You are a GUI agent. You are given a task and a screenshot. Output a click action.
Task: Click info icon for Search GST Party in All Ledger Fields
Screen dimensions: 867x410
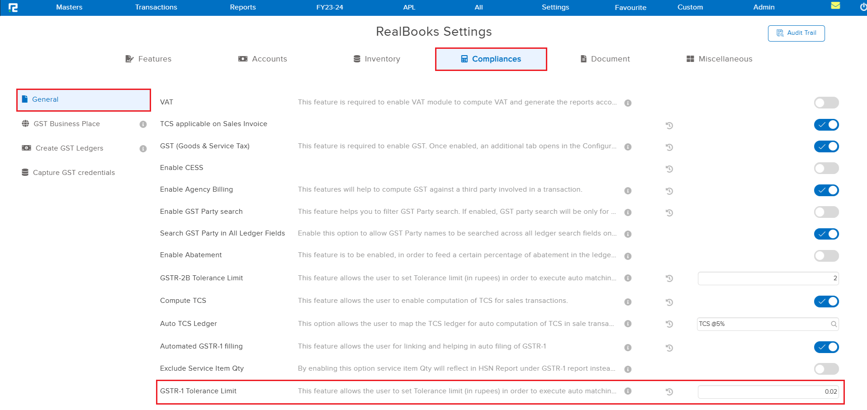point(628,234)
